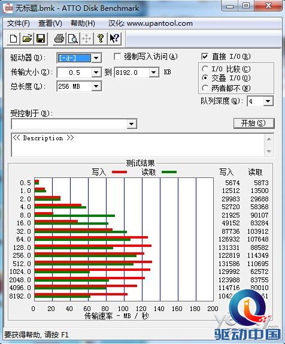Viewport: 285px width, 344px height.
Task: Select the I/O 比较 radio option
Action: [205, 69]
